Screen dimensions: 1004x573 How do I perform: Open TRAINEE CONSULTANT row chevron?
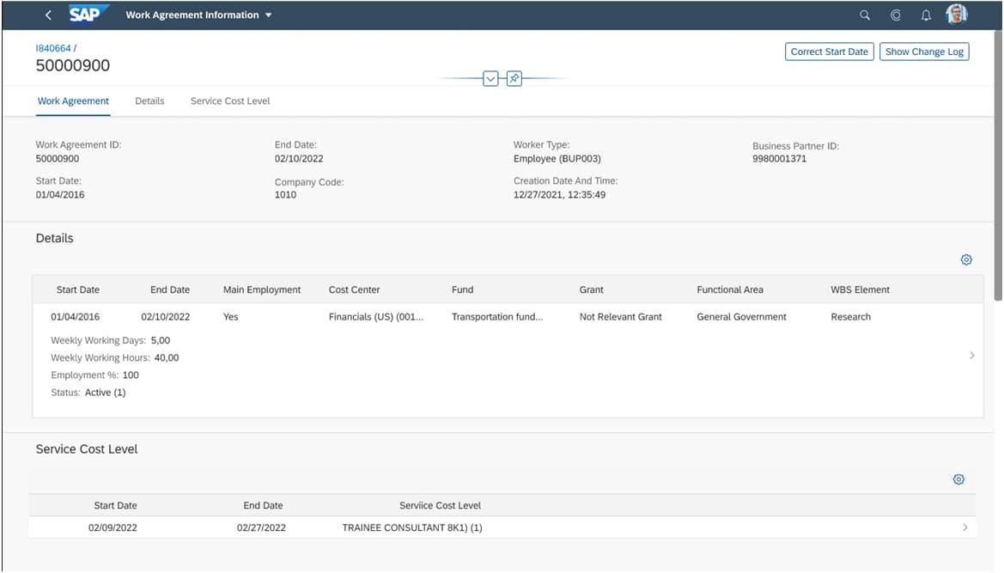point(965,527)
